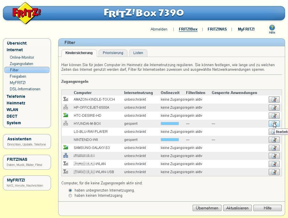
Task: Expand DECT section in sidebar
Action: (12, 116)
